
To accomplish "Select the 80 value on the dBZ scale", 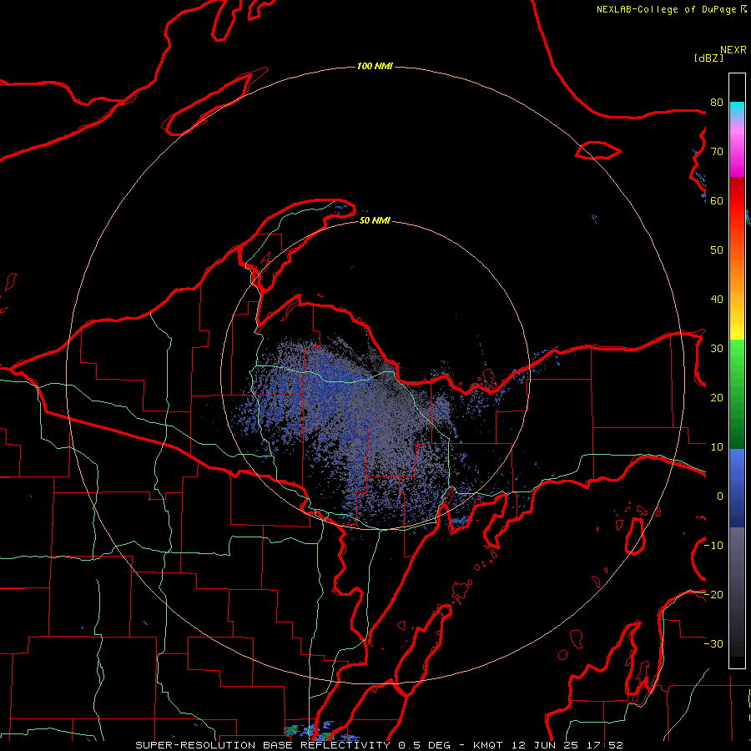I will 717,103.
